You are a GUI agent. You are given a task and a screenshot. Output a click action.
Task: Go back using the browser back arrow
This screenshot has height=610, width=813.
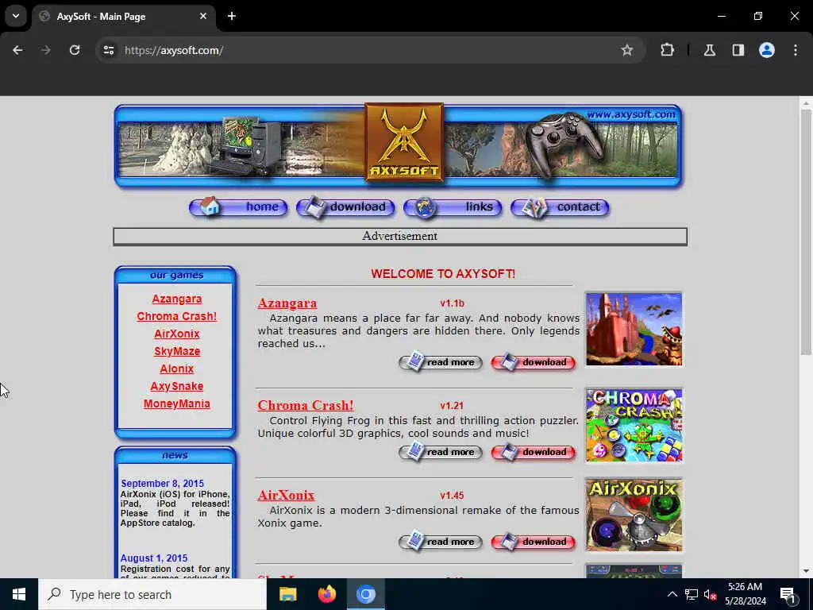[x=17, y=50]
